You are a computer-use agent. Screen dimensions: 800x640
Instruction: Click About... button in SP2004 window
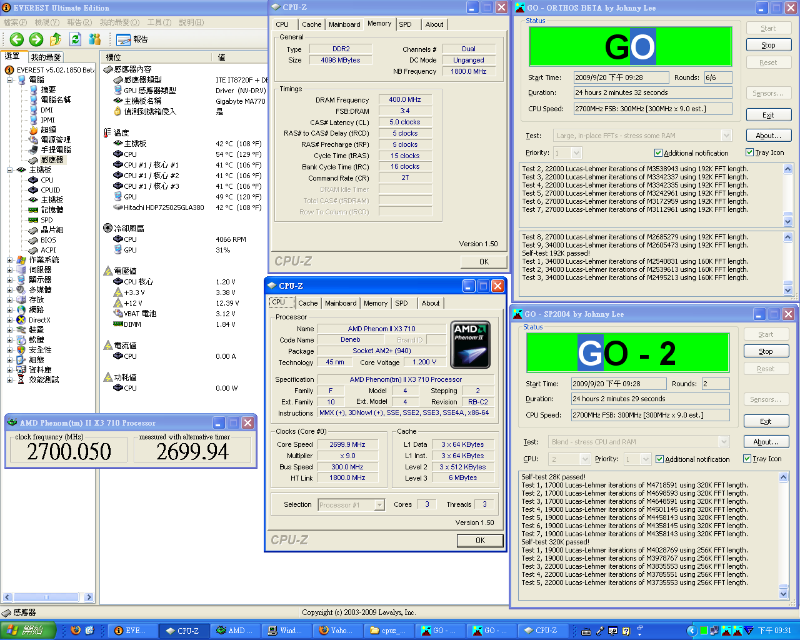766,442
